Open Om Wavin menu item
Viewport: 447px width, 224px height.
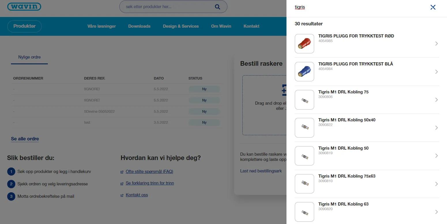tap(221, 26)
